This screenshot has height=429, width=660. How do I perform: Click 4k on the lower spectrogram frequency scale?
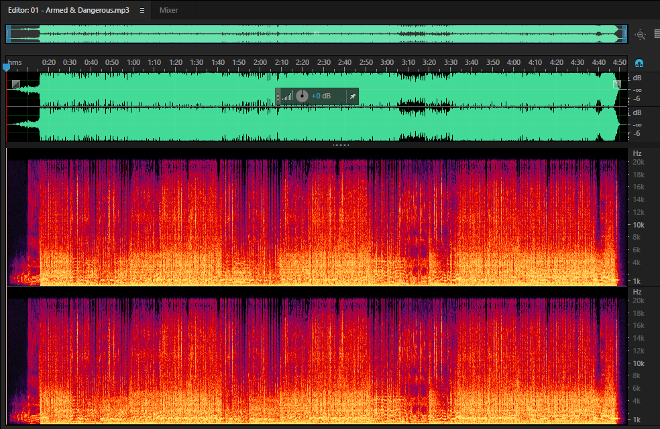click(637, 401)
